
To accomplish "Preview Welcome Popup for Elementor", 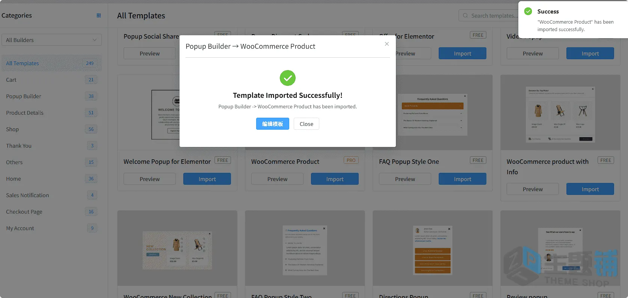I will tap(149, 179).
